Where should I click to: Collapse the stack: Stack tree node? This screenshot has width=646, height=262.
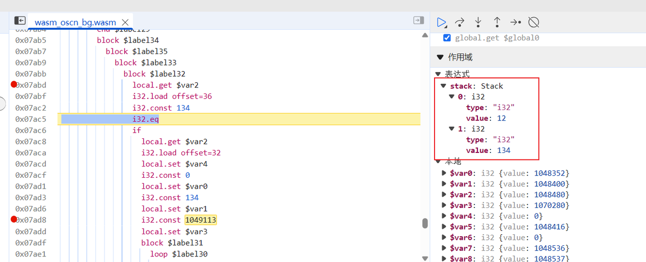pos(444,86)
